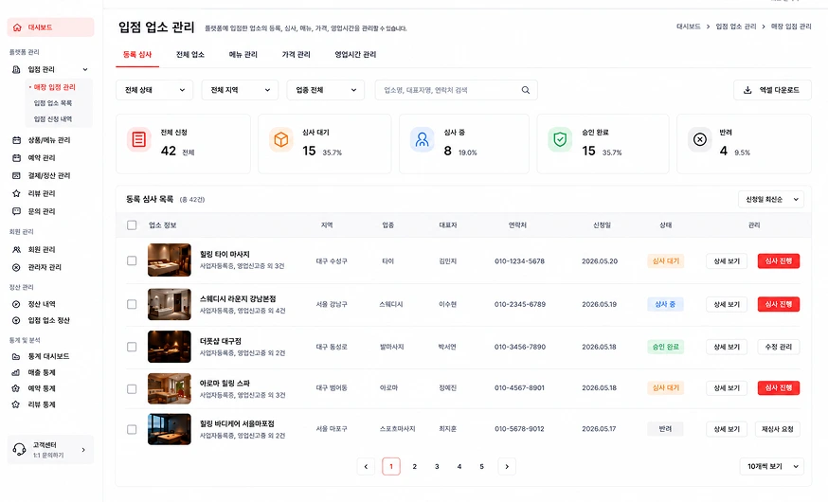The width and height of the screenshot is (828, 502).
Task: Click the 결제/정산 관리 icon
Action: point(16,176)
